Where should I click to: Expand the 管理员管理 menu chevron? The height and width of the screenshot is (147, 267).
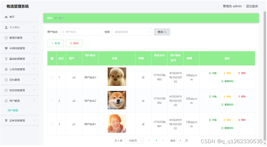(x=34, y=38)
